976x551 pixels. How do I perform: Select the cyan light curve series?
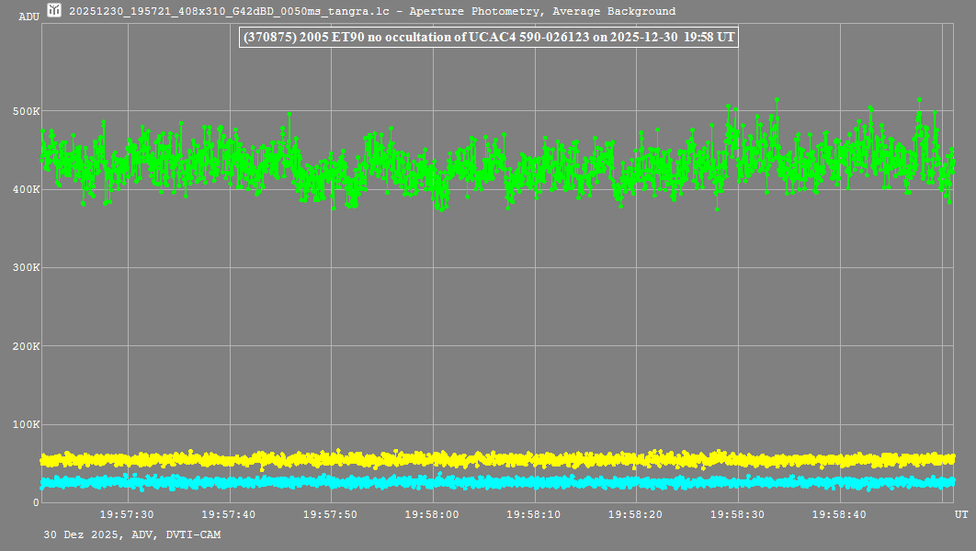click(x=496, y=481)
